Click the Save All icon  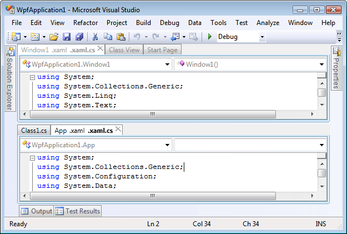click(79, 37)
